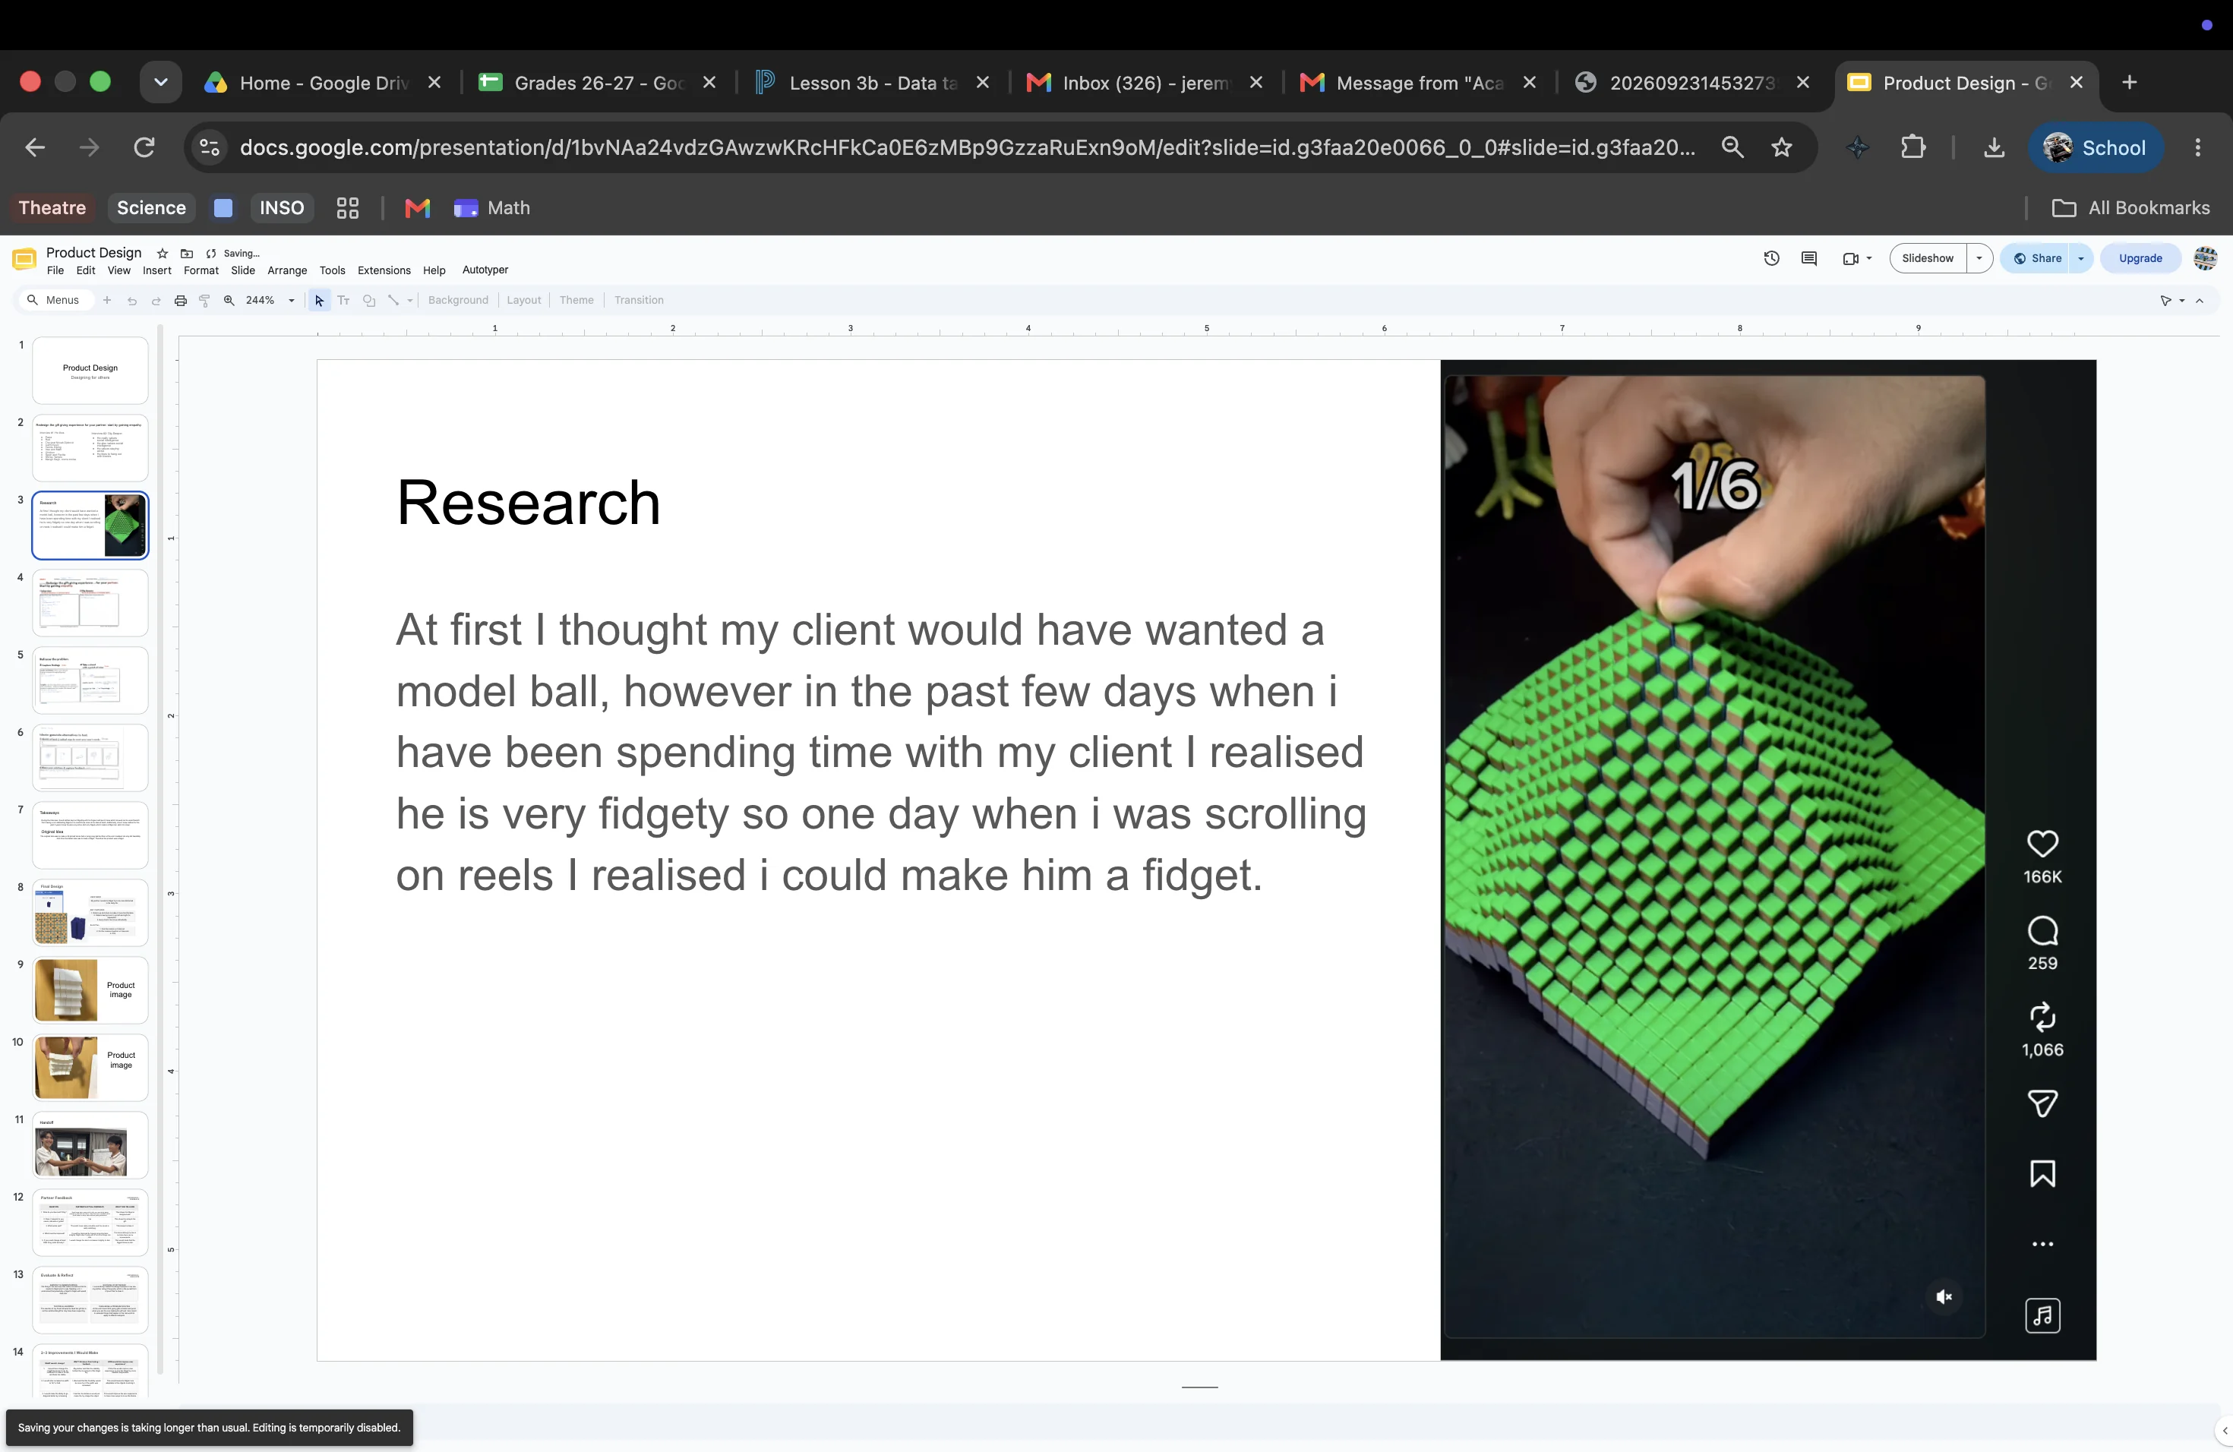
Task: Open the move-to-folder icon
Action: (187, 253)
